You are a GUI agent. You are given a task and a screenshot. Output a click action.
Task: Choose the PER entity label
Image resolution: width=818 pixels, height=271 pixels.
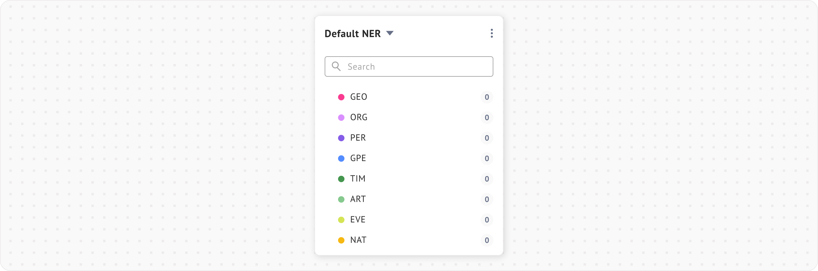358,138
